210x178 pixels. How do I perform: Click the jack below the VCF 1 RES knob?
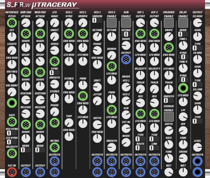point(140,114)
